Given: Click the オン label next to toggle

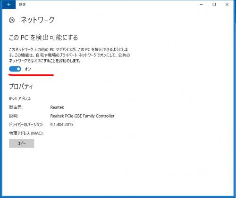Looking at the screenshot, I should tap(28, 69).
